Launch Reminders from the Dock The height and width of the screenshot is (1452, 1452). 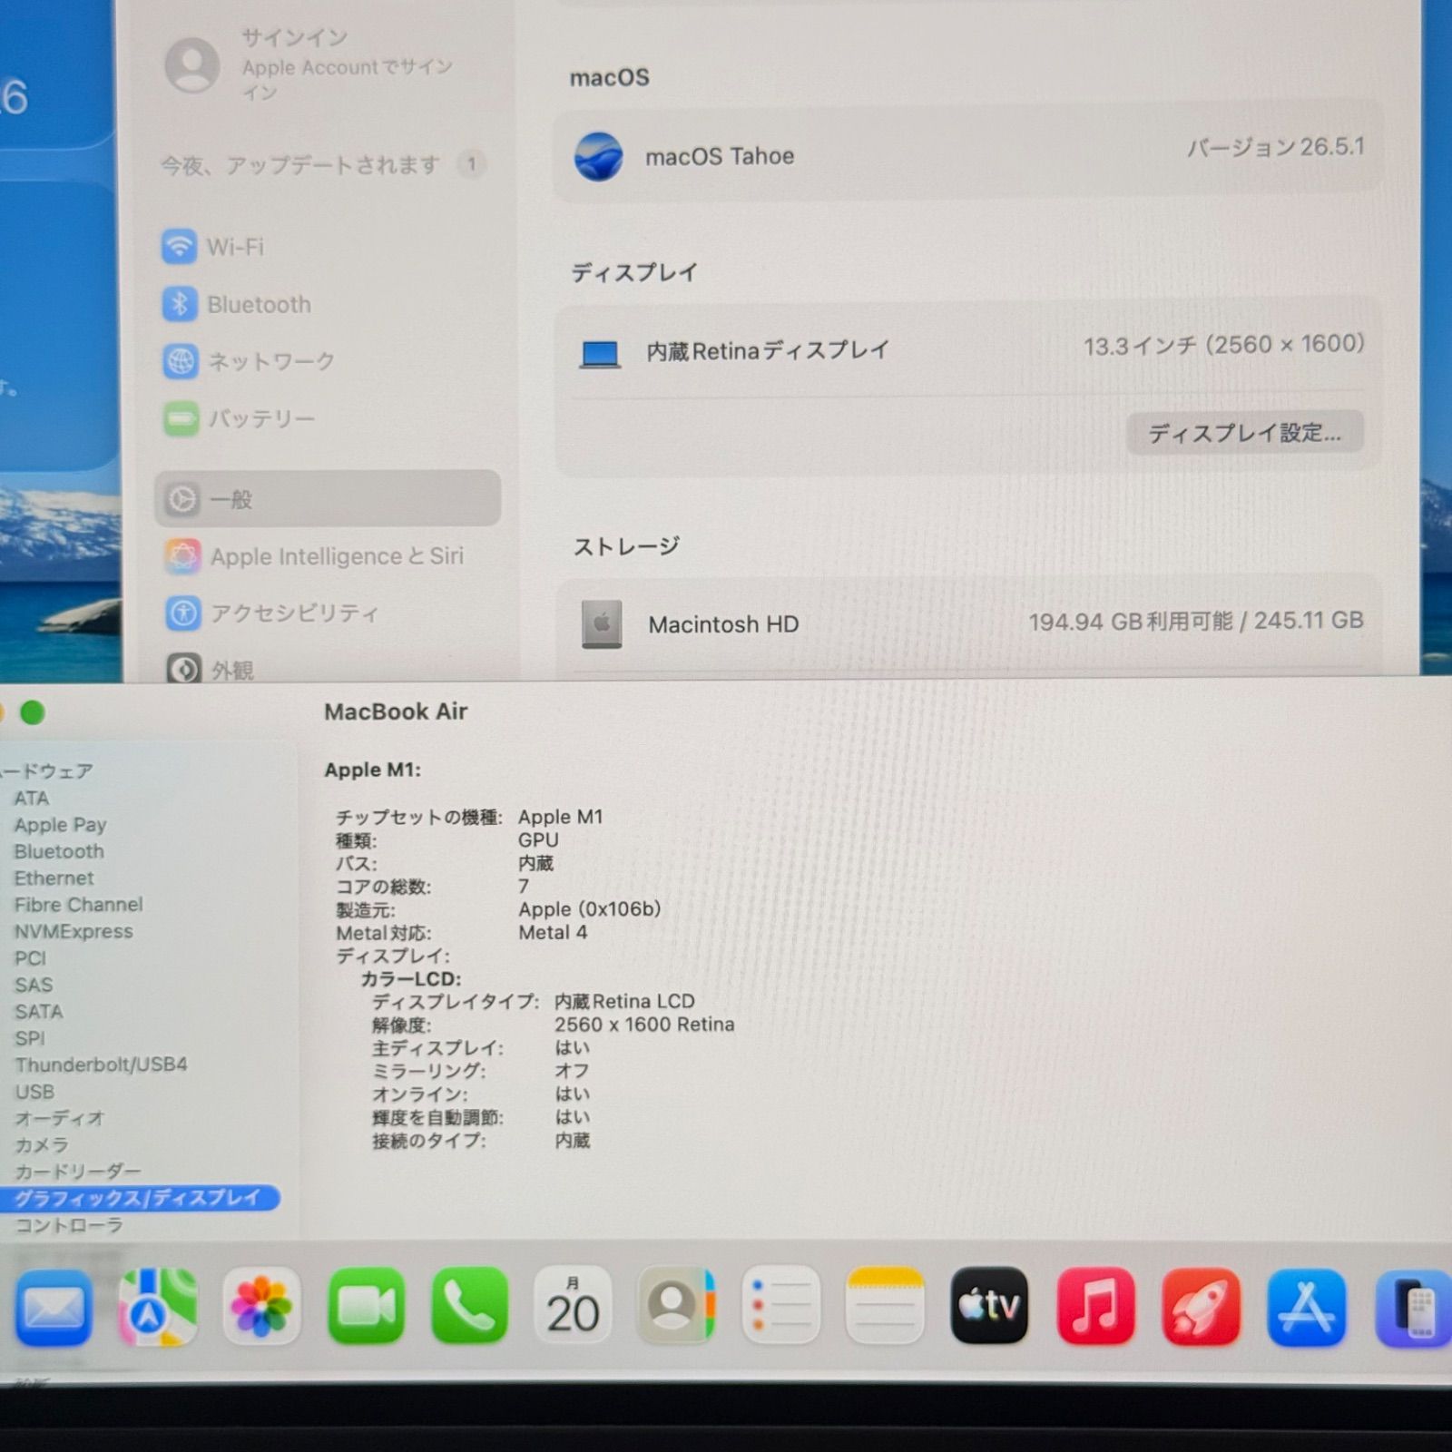click(781, 1306)
